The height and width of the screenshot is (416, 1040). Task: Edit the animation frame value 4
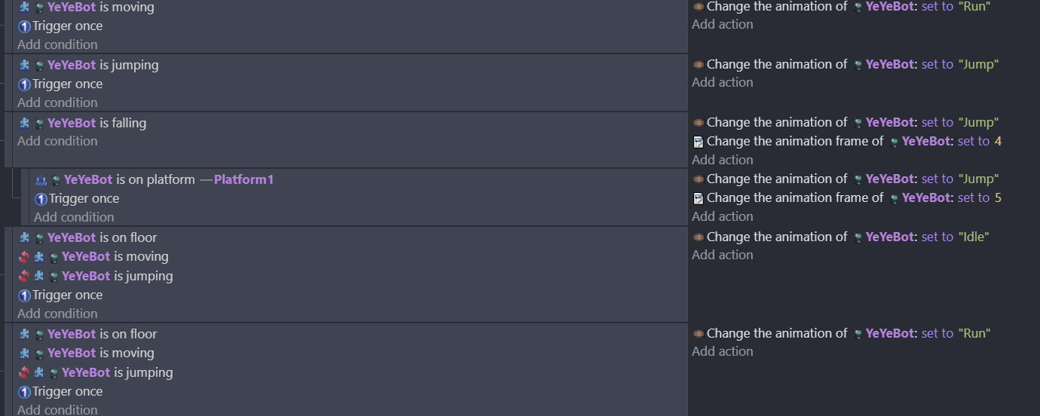998,141
